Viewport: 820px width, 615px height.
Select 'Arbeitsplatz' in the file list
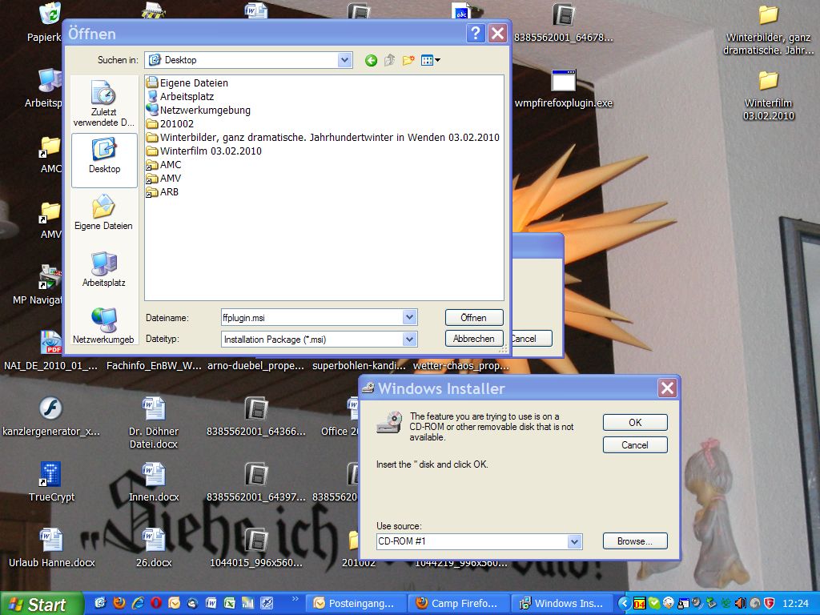tap(180, 96)
